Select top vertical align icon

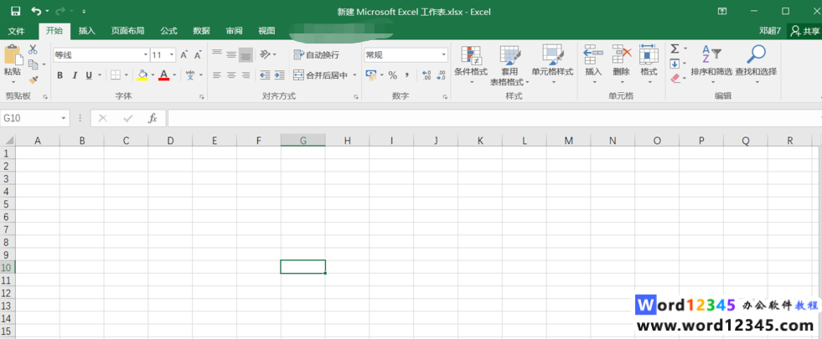tap(216, 54)
